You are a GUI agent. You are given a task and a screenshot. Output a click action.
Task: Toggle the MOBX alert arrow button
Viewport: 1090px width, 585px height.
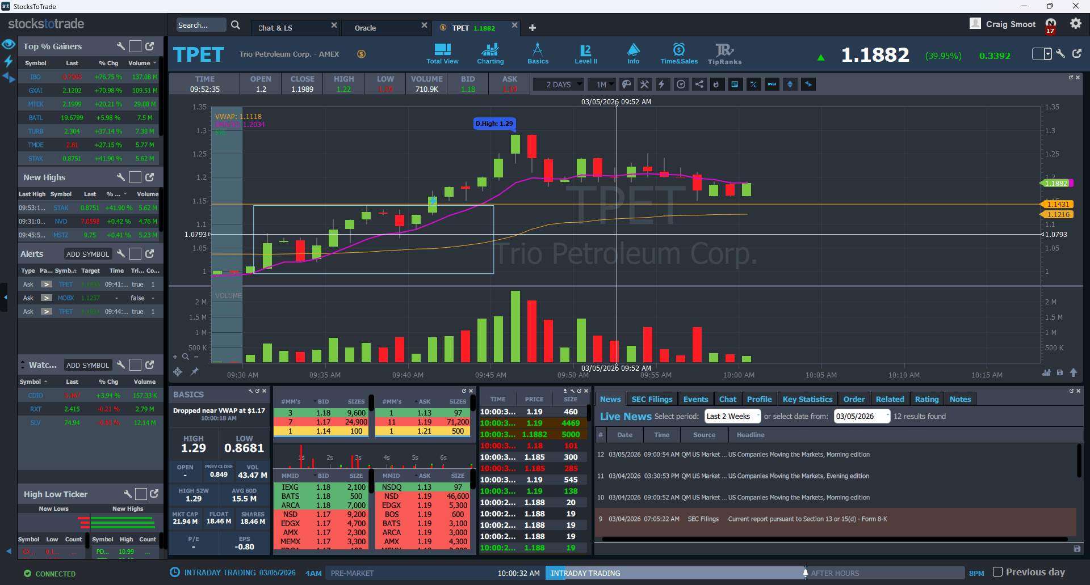coord(47,298)
